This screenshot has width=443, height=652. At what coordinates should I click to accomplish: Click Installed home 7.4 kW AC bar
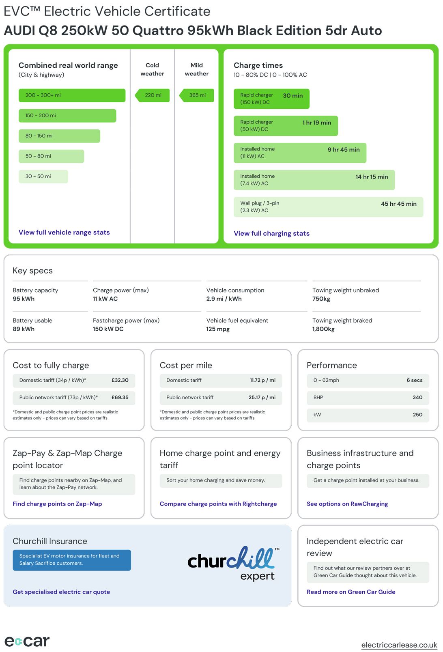(x=314, y=180)
